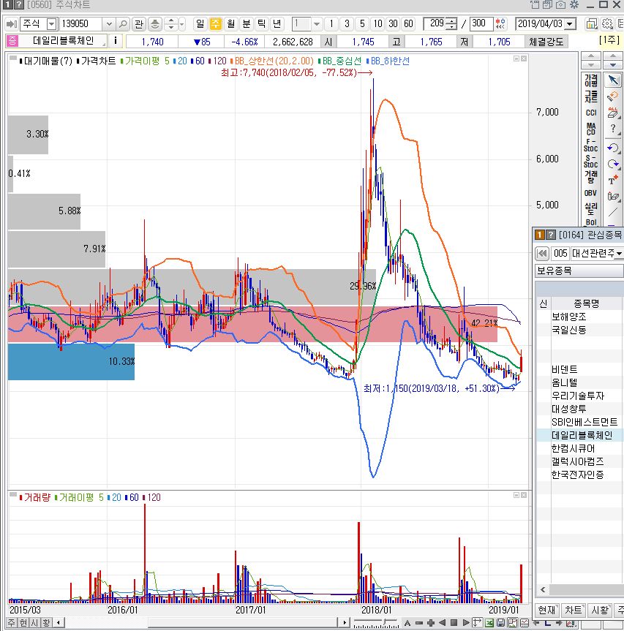The height and width of the screenshot is (631, 624).
Task: Click the undo last drawing pencil icon
Action: coord(613,97)
